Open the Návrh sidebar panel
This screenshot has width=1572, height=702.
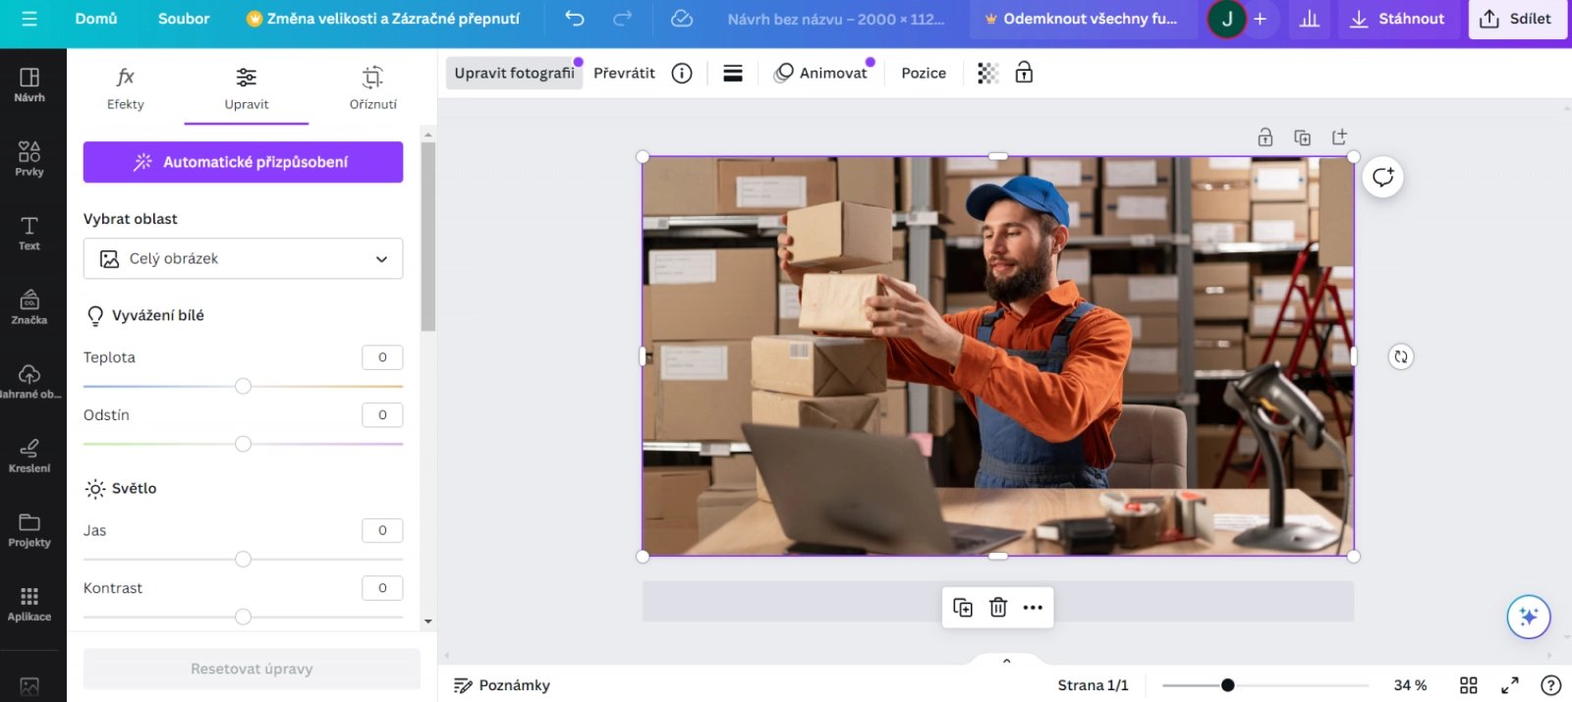coord(29,84)
